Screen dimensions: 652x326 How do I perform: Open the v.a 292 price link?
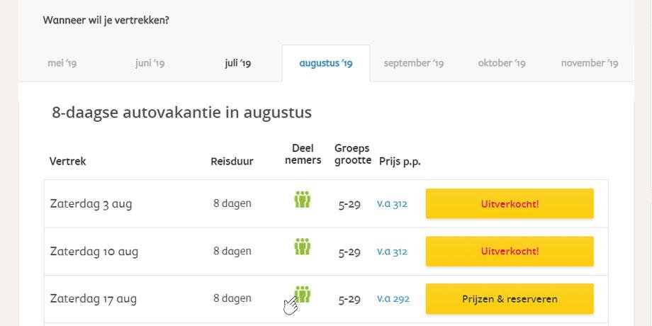[393, 299]
